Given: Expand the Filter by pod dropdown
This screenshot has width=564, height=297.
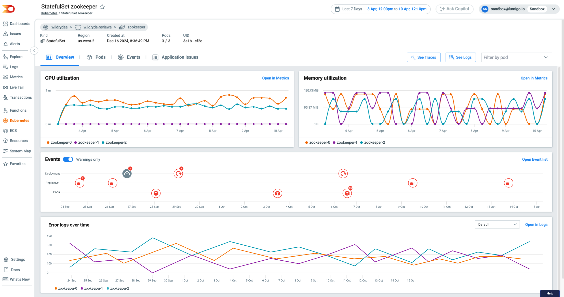Looking at the screenshot, I should click(x=516, y=57).
